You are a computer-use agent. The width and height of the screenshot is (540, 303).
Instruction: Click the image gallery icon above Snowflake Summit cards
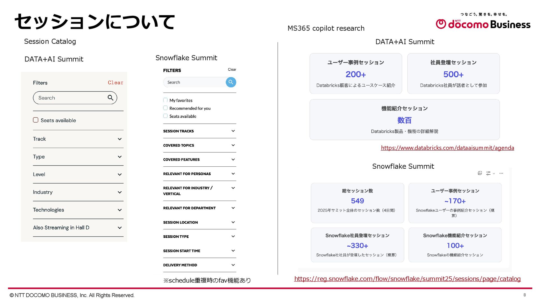point(480,173)
